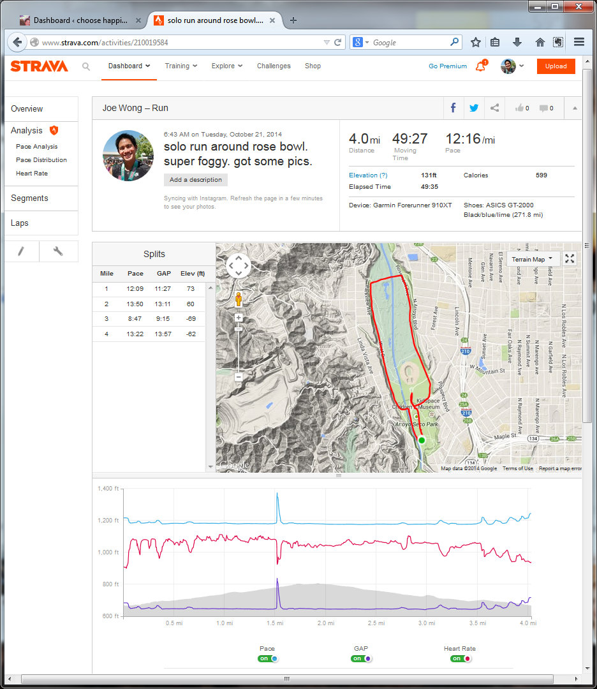
Task: Click the Twitter share icon
Action: [x=474, y=108]
